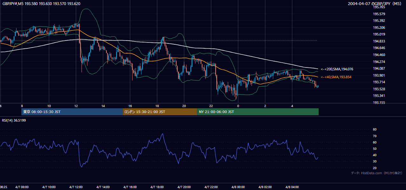This screenshot has width=406, height=190.
Task: Click hour label 8 under price chart
Action: click(22, 106)
